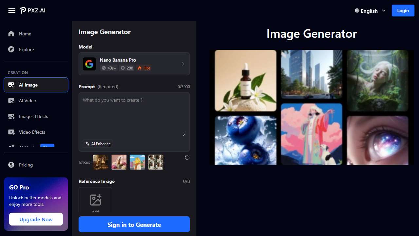Click the Images Effects sidebar icon
The width and height of the screenshot is (419, 236).
[x=11, y=116]
